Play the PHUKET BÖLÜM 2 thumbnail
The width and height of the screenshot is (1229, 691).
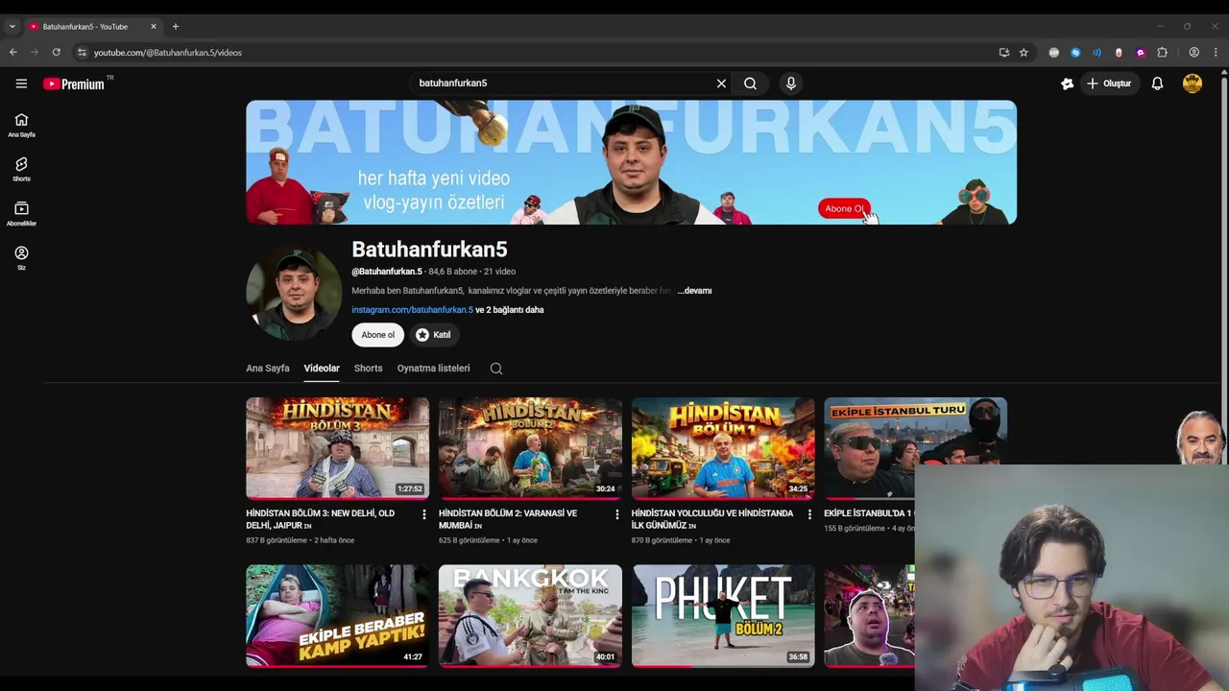click(723, 615)
